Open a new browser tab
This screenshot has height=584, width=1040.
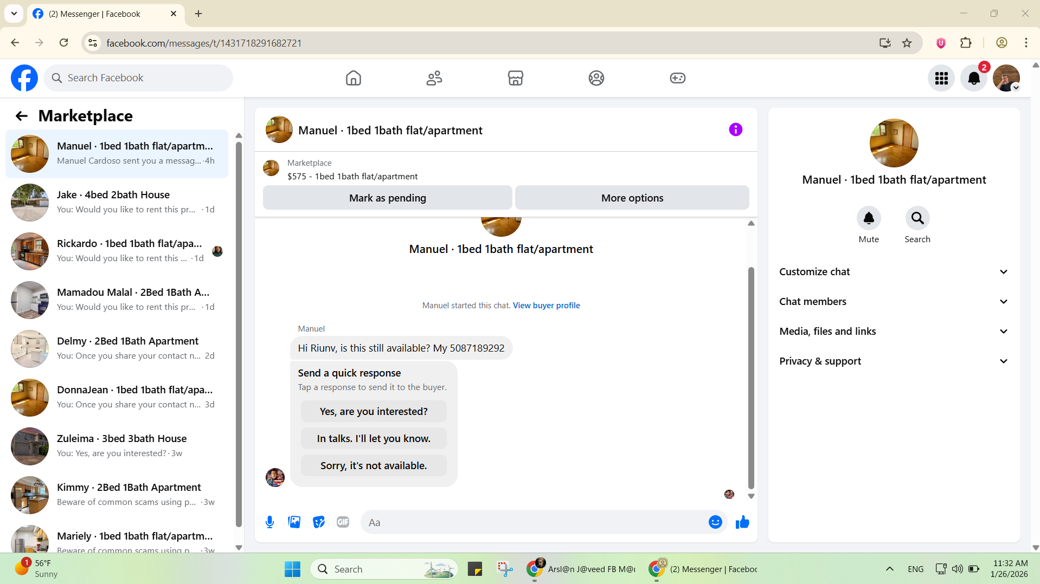pyautogui.click(x=198, y=14)
